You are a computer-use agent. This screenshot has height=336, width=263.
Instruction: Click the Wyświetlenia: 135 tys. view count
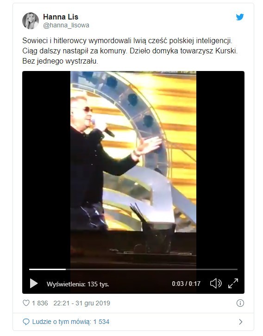pos(78,284)
